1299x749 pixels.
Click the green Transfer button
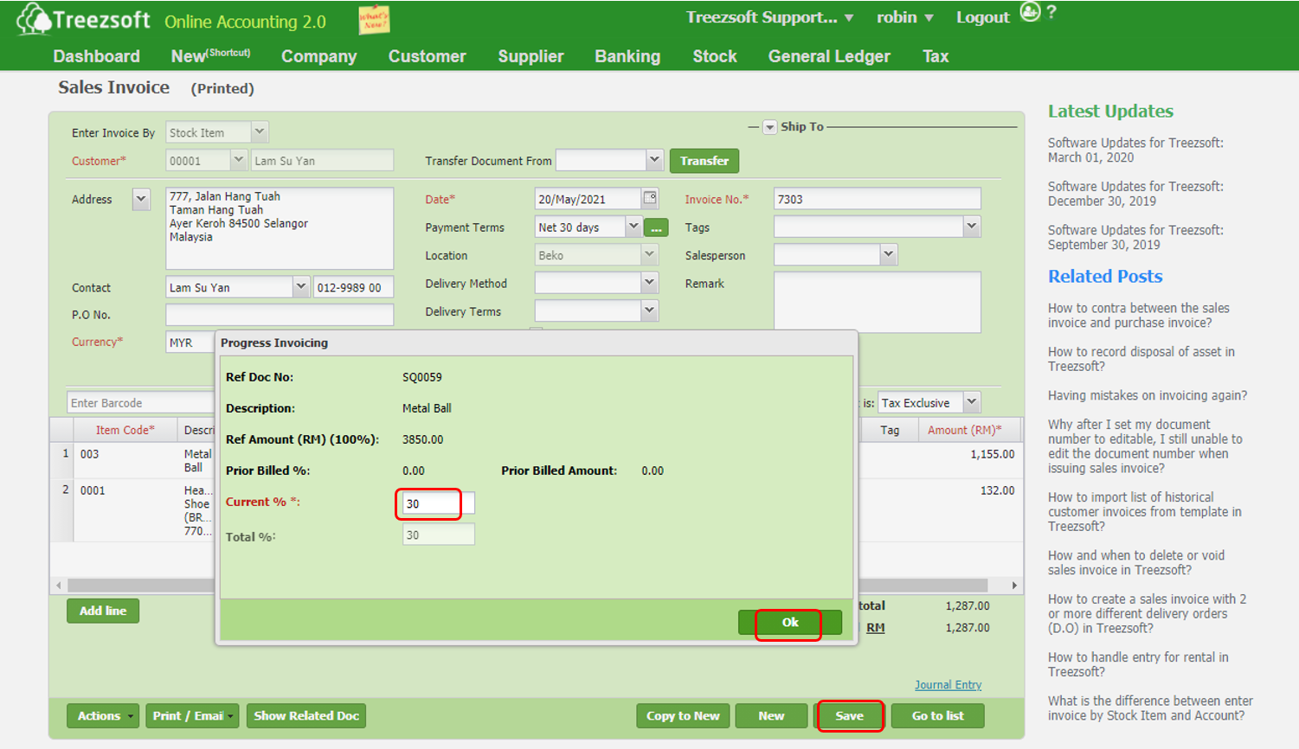[704, 161]
